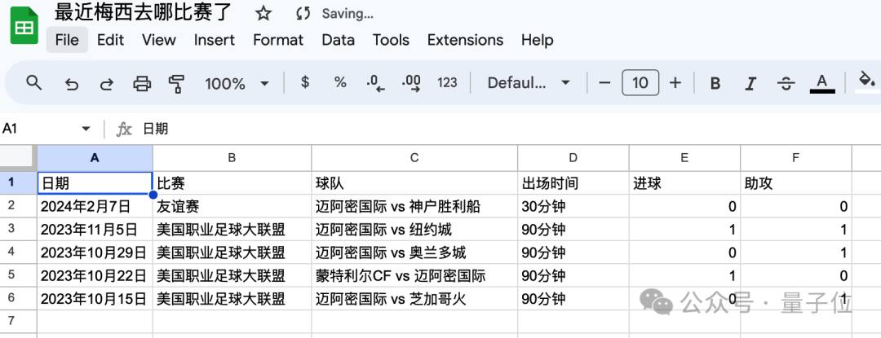The height and width of the screenshot is (338, 881).
Task: Increase font size with plus button
Action: click(x=675, y=84)
